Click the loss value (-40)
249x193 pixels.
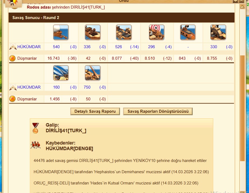tap(134, 58)
